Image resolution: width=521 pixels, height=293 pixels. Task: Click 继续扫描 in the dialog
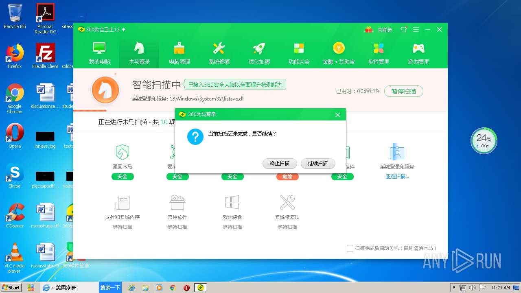click(x=318, y=164)
